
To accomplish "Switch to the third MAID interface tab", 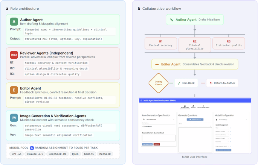I will 203,107.
